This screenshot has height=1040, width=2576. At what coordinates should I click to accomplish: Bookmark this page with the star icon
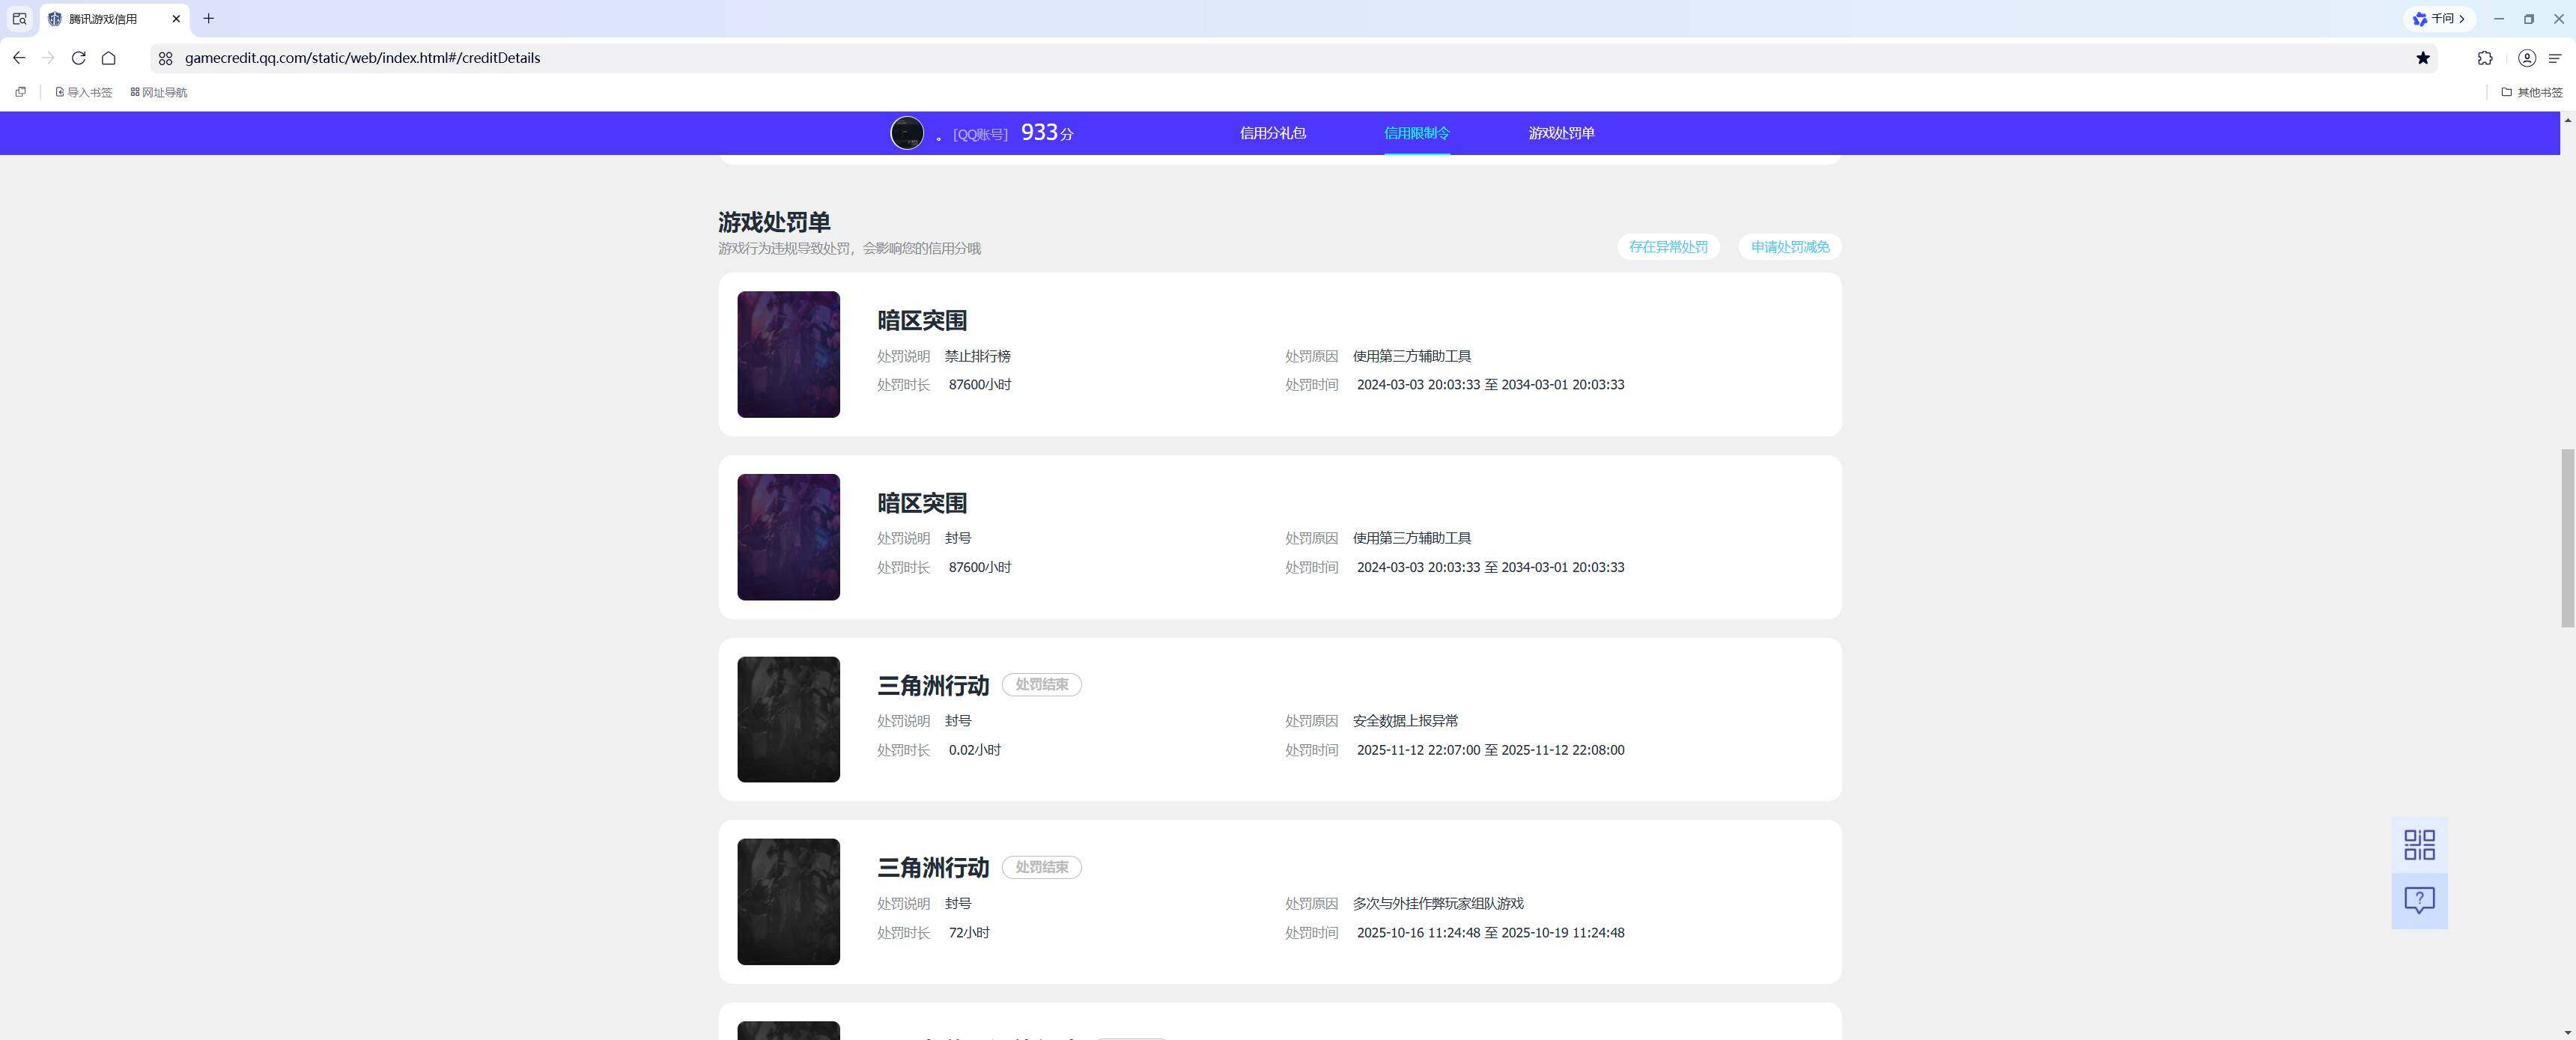click(x=2422, y=58)
